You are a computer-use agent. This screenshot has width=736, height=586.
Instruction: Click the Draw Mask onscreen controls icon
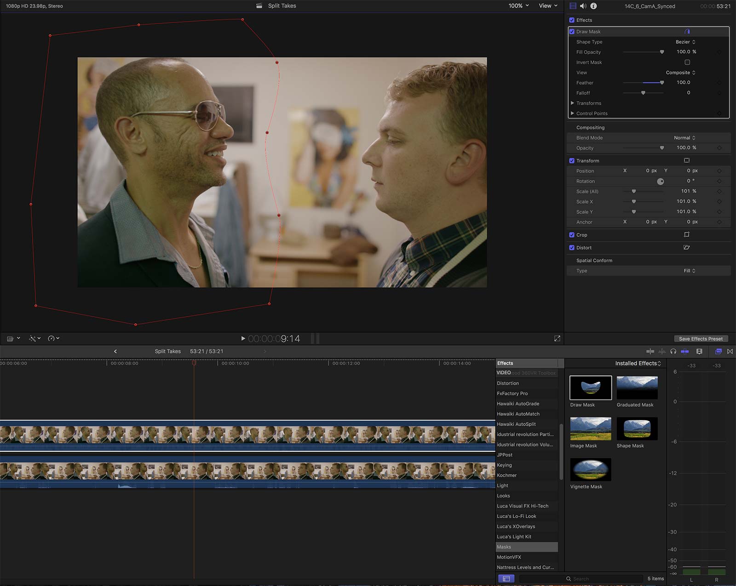tap(687, 31)
